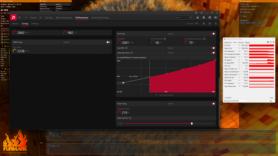Check the VSync checkbox in FurMark

click(x=241, y=16)
